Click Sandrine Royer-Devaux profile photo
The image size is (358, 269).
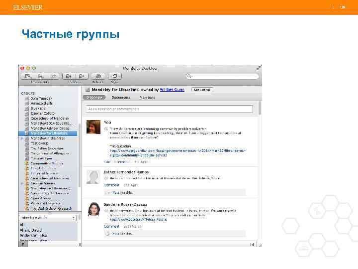pyautogui.click(x=94, y=209)
